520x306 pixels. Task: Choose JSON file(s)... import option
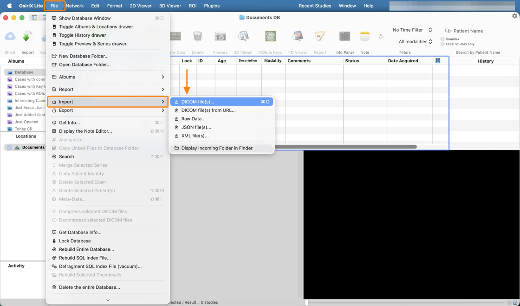point(221,127)
